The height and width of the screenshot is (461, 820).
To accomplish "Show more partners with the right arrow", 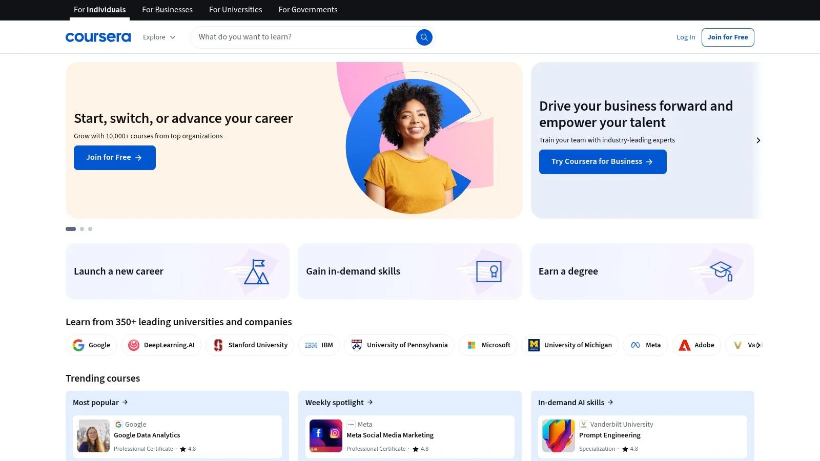I will (758, 345).
